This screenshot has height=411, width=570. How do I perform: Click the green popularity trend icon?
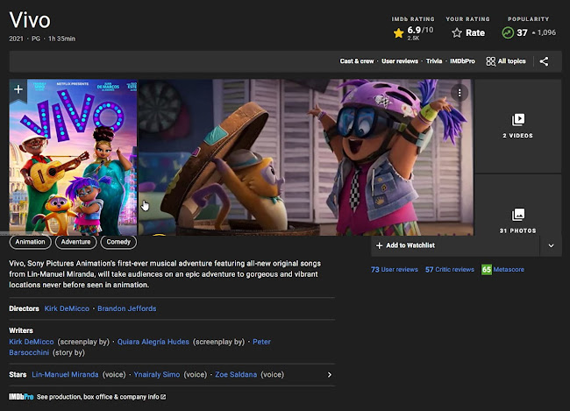[508, 32]
